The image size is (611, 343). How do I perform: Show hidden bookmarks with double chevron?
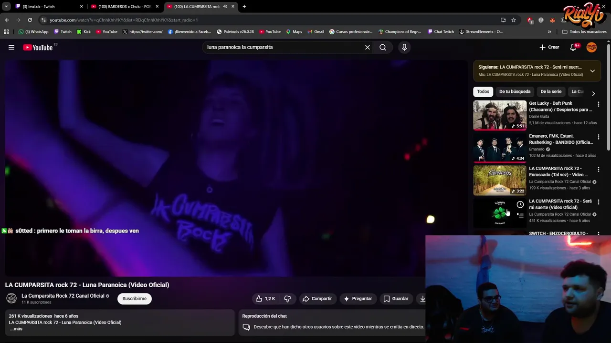pos(549,32)
